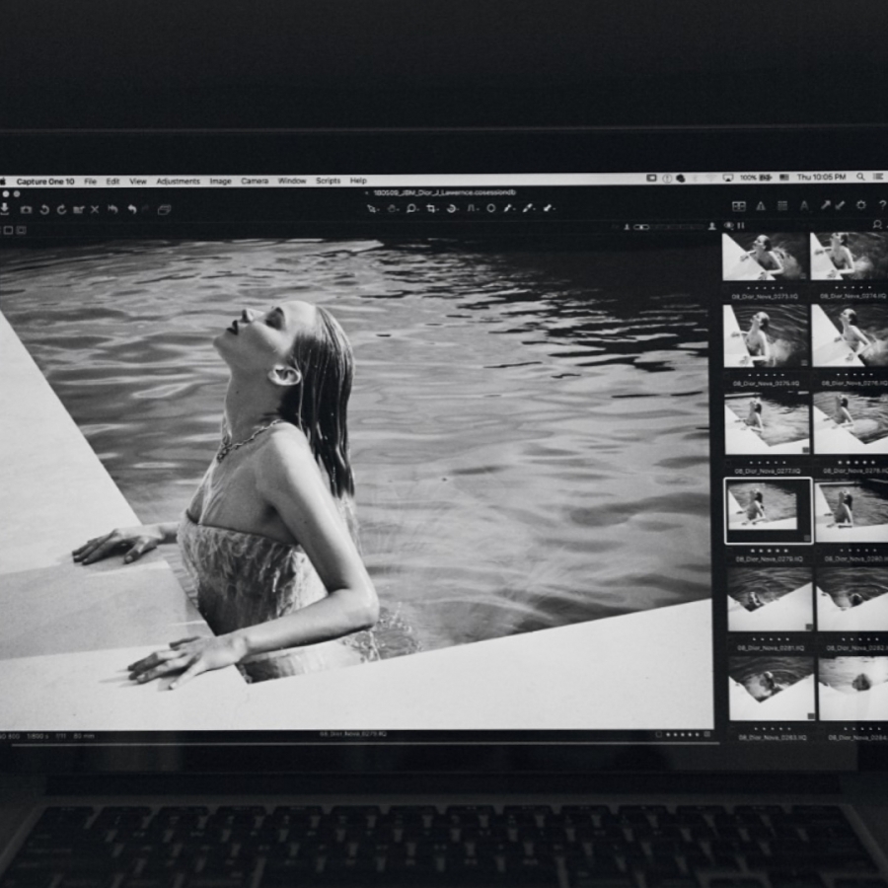Open Preferences via the gear icon
Viewport: 888px width, 888px height.
860,205
